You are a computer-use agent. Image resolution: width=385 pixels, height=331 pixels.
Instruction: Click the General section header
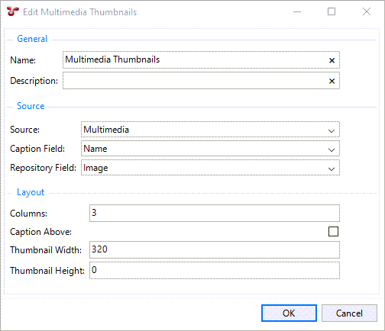32,39
